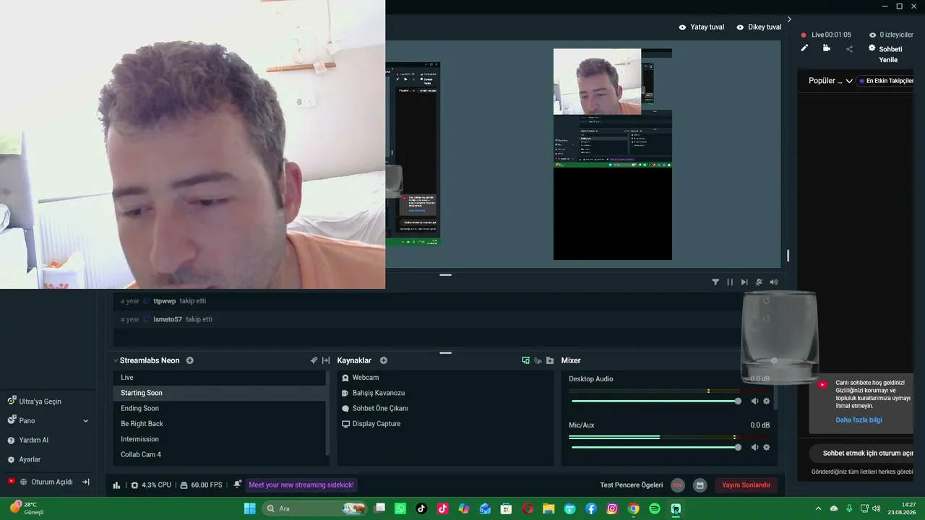Viewport: 925px width, 520px height.
Task: End the stream with Yayını Sonlandır
Action: point(747,485)
